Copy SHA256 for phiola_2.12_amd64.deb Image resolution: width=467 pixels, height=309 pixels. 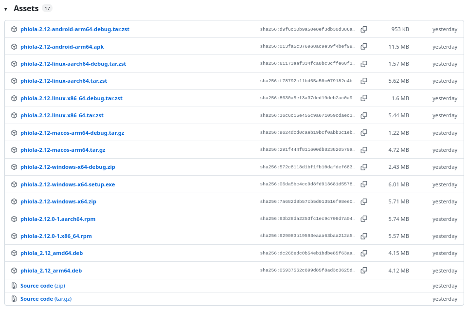coord(364,253)
